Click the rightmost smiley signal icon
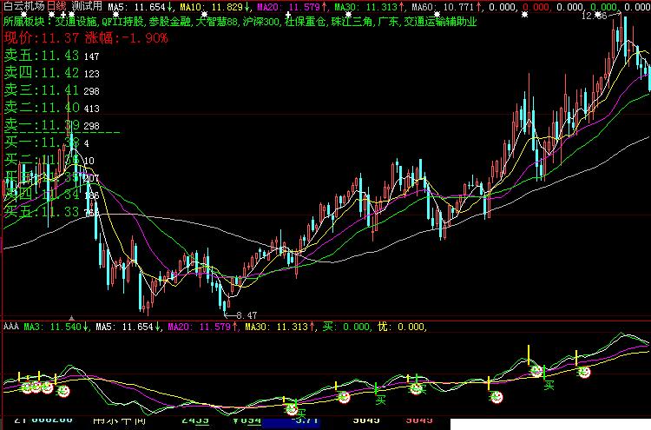This screenshot has width=651, height=430. [584, 372]
